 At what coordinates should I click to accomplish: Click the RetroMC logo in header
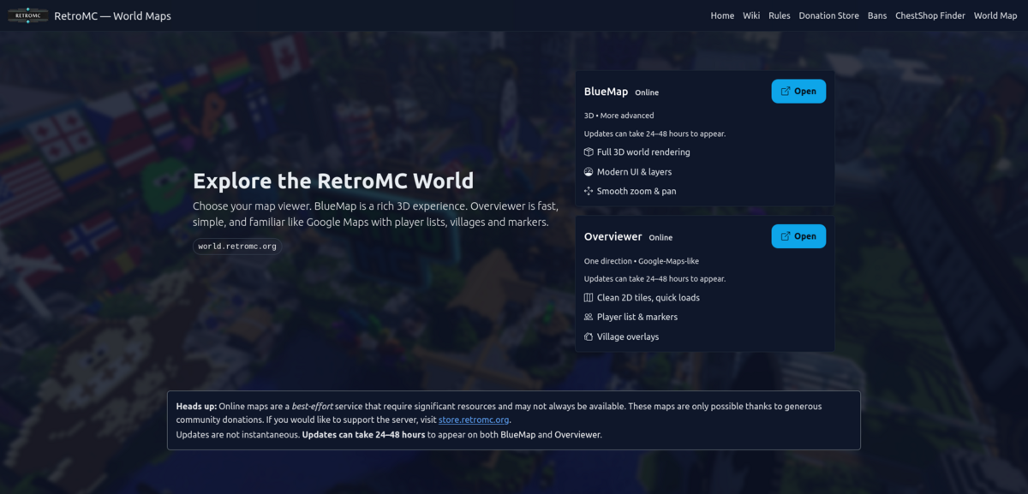pos(27,15)
